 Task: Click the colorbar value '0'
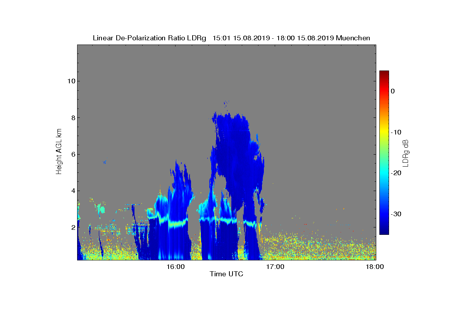pos(393,91)
